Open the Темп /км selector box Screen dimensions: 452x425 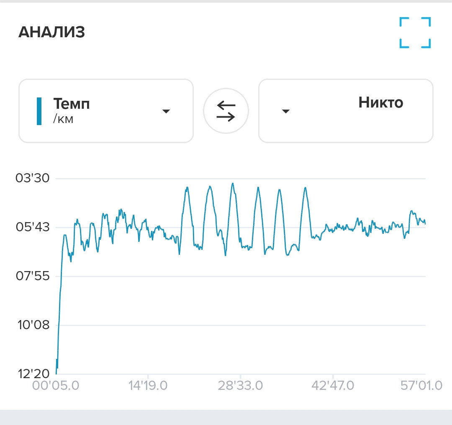click(106, 111)
